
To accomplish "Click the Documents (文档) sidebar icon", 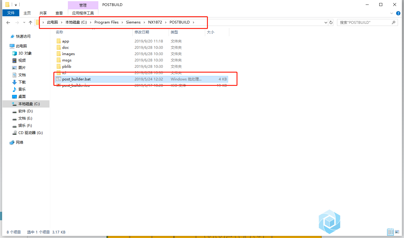I will pos(14,75).
